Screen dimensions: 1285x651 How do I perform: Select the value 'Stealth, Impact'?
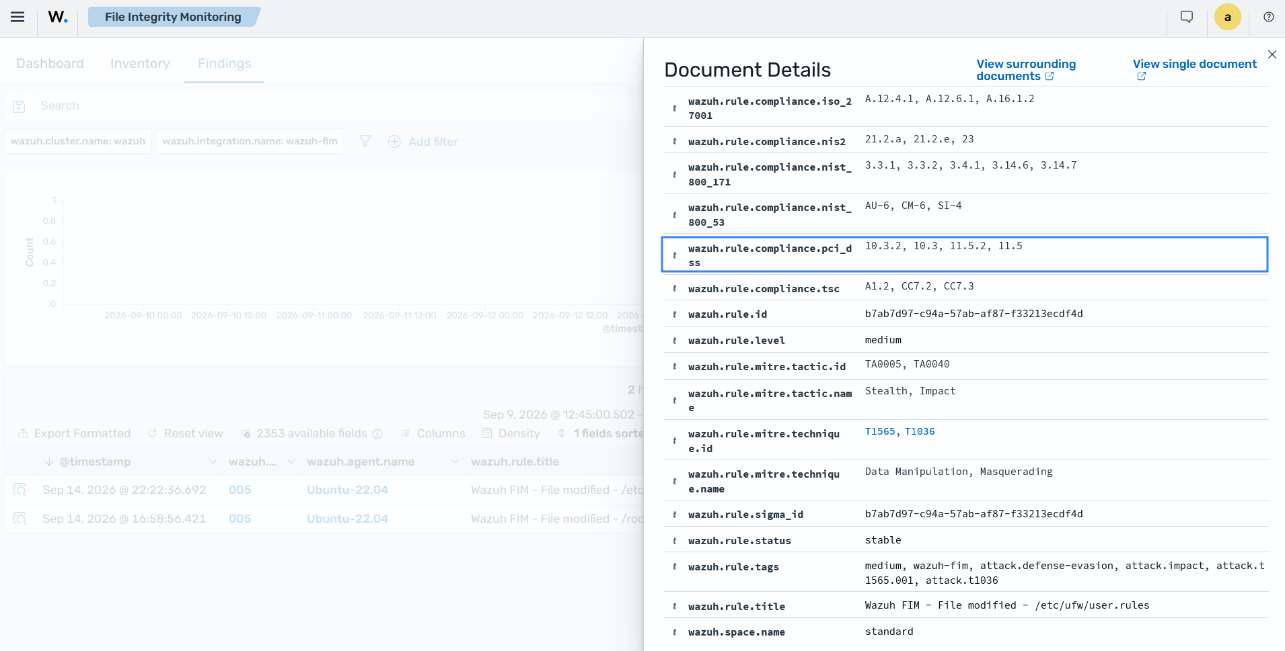click(910, 391)
